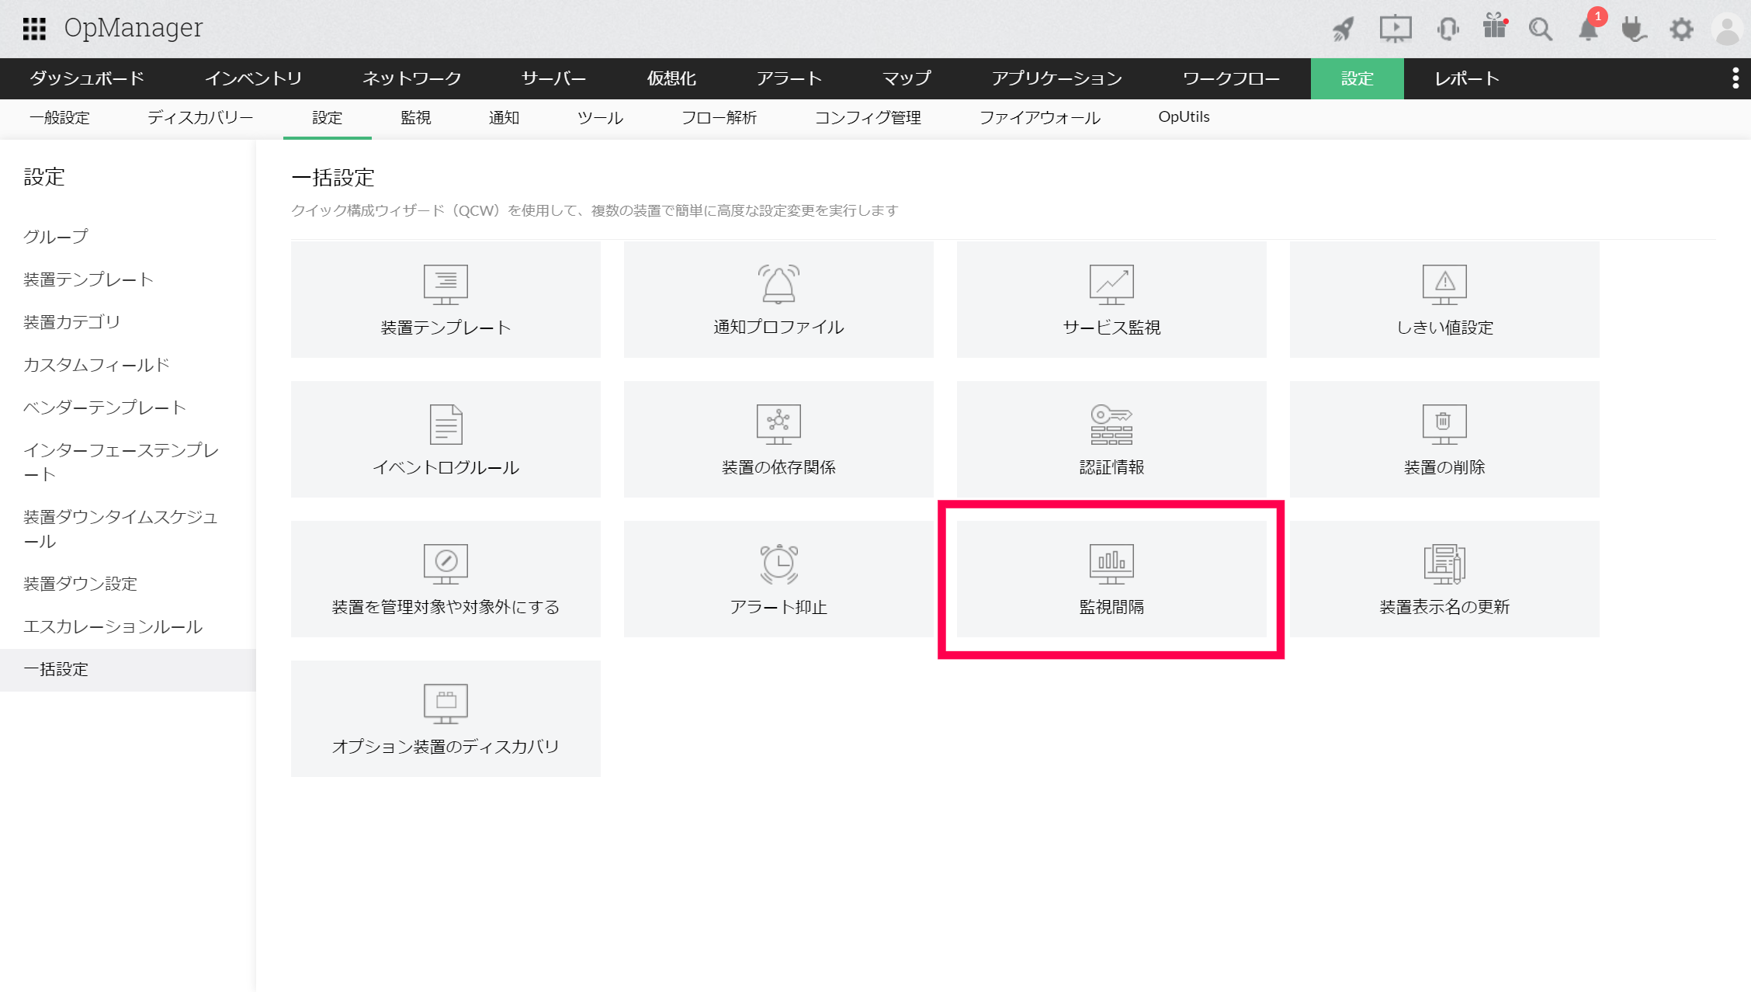Screen dimensions: 1751x992
Task: Open the app grid launcher icon
Action: point(34,29)
